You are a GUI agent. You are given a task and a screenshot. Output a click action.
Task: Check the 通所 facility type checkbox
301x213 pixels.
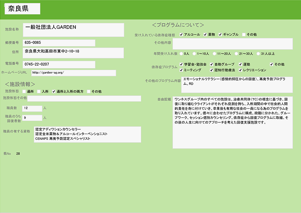coord(24,91)
